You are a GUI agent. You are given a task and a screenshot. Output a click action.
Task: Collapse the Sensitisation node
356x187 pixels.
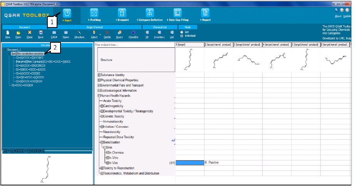click(x=102, y=142)
